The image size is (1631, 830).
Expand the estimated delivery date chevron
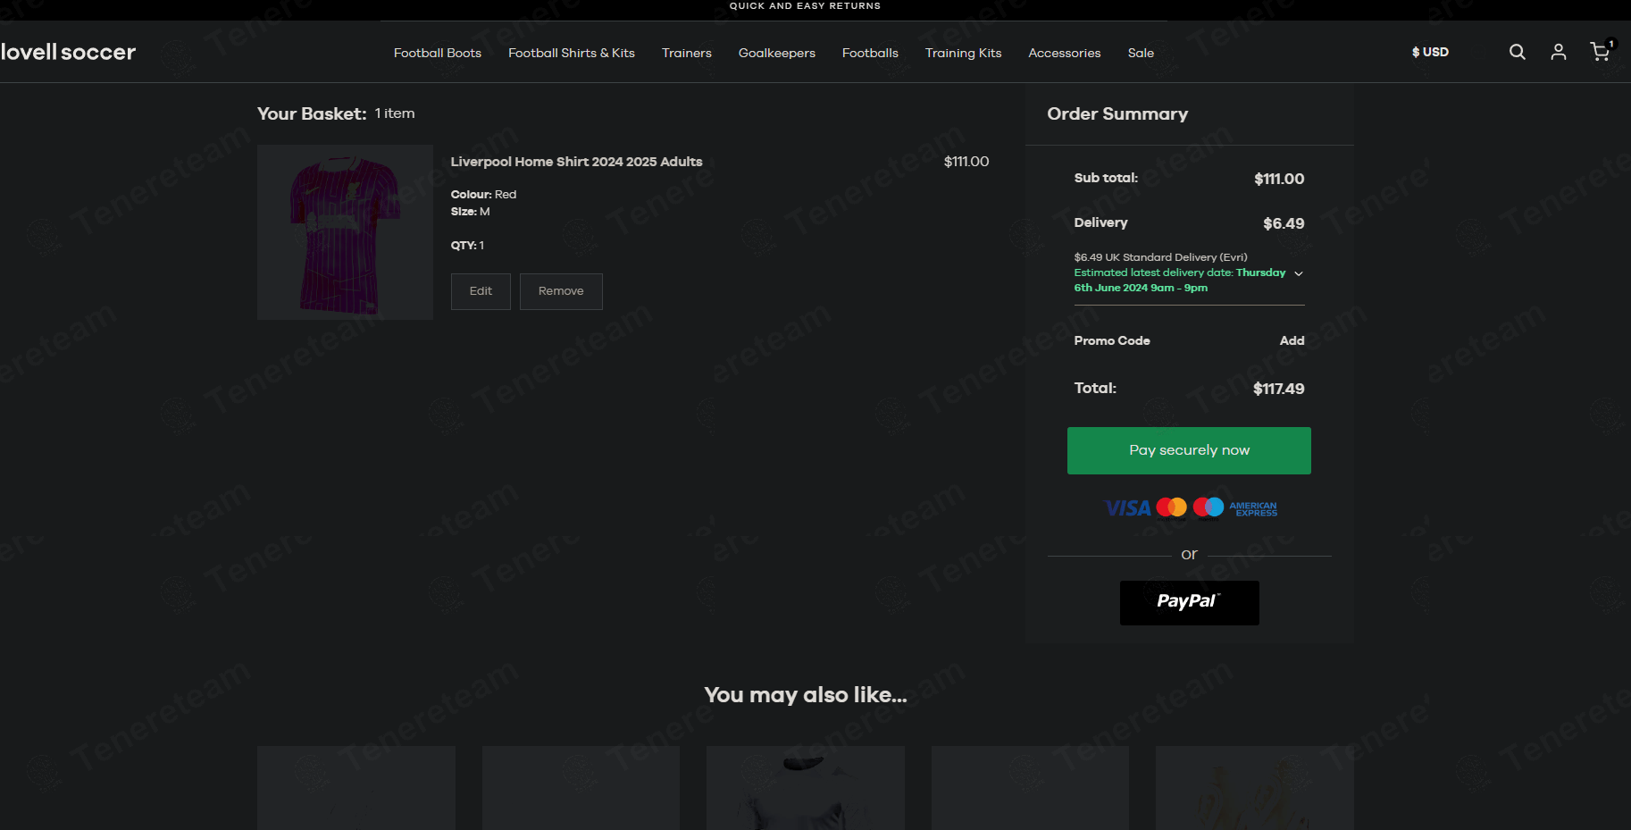coord(1299,273)
